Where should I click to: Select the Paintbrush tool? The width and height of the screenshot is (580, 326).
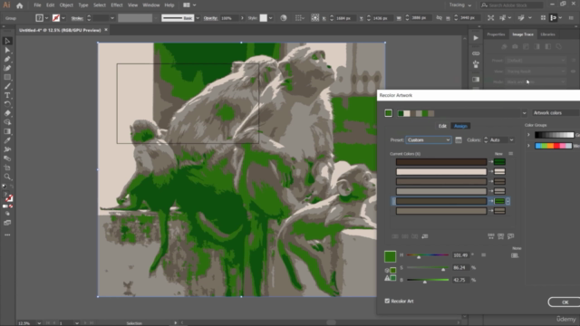(7, 86)
